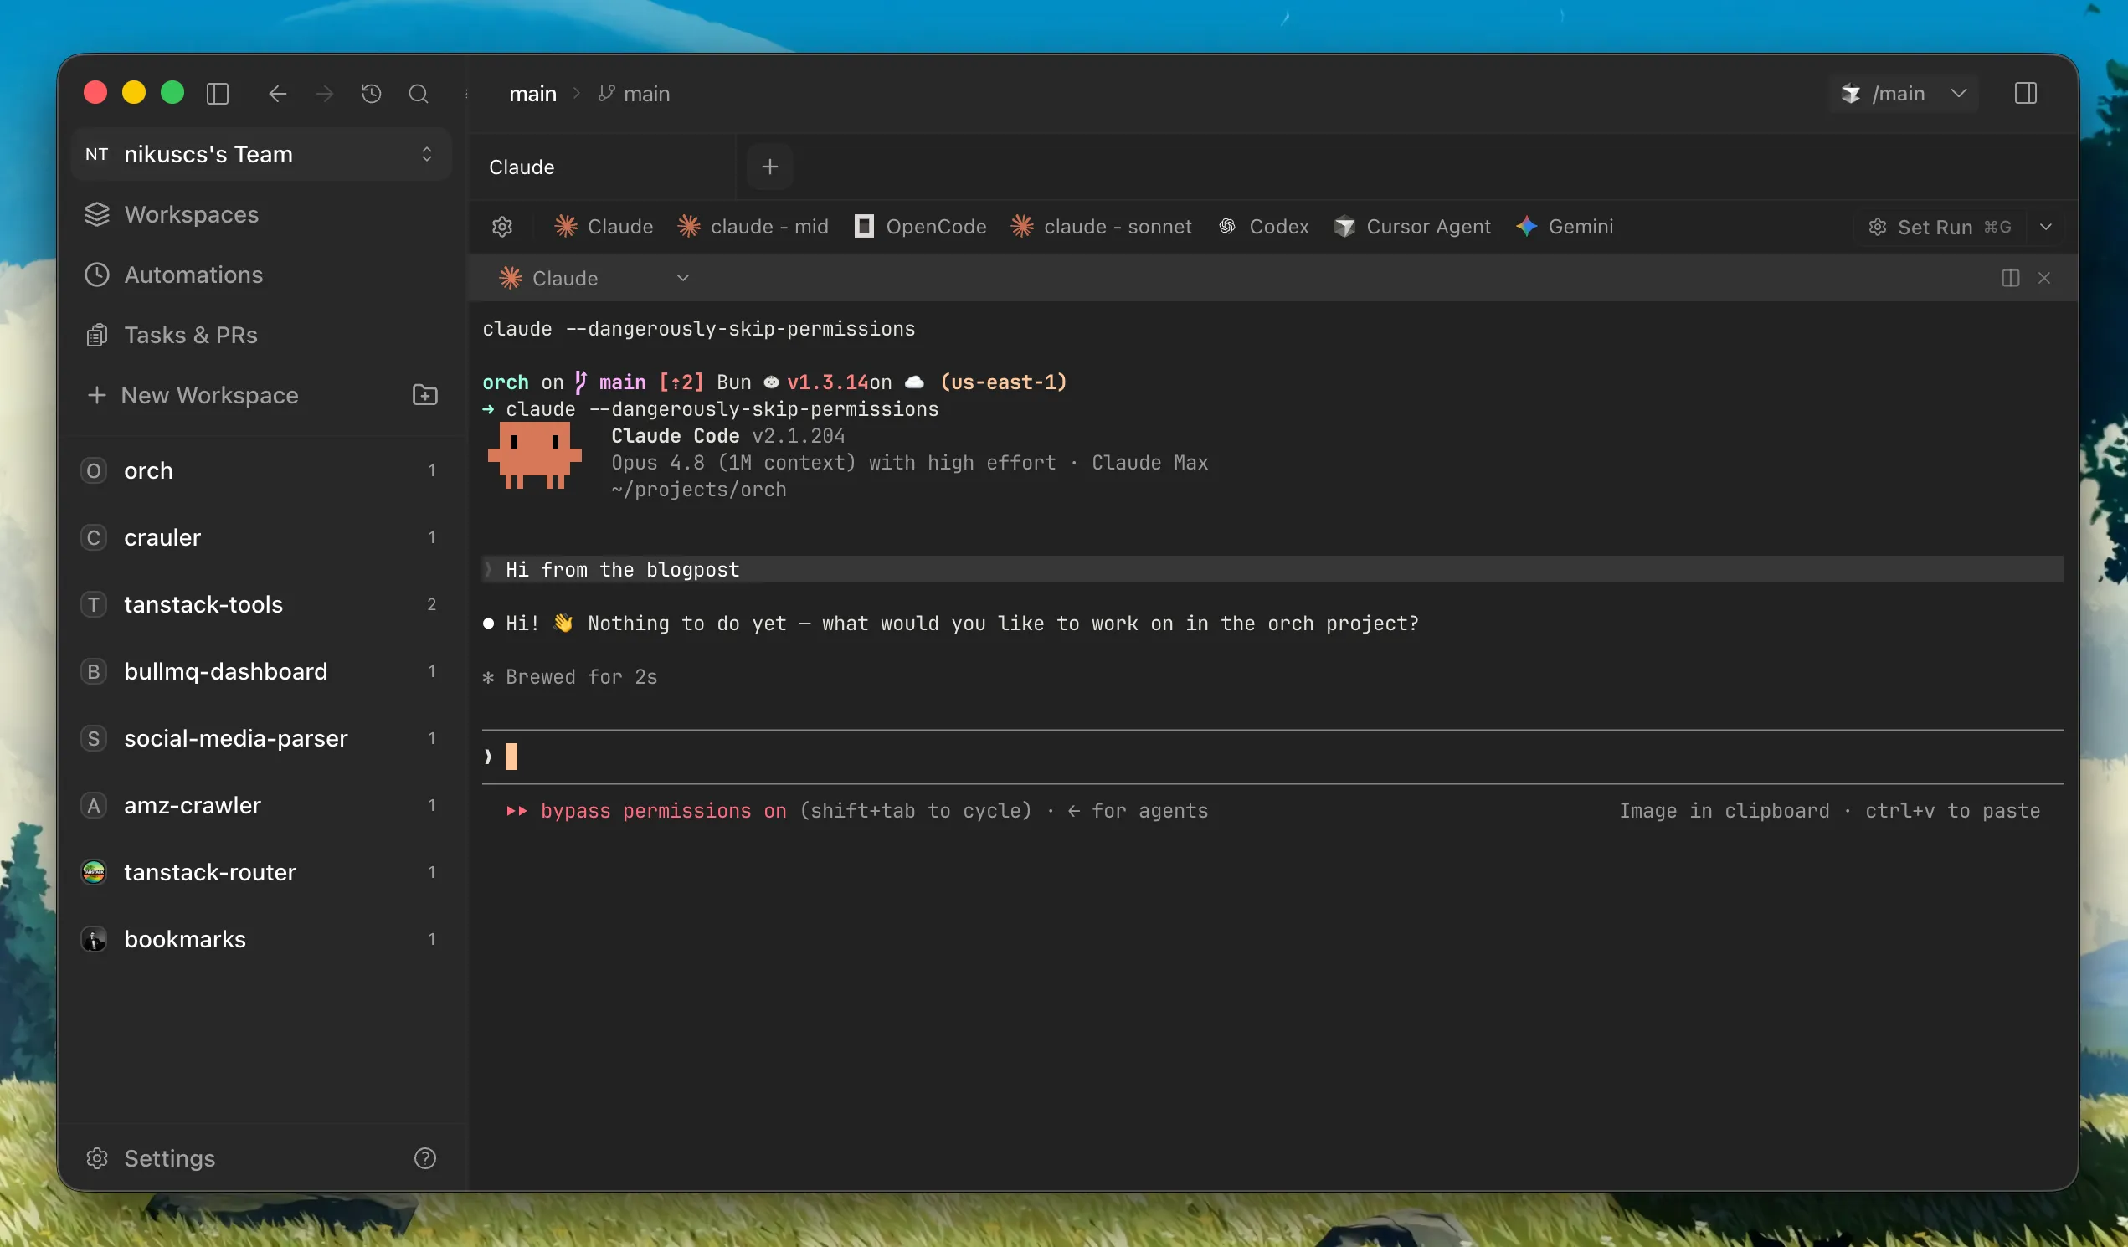
Task: Select the orch workspace
Action: point(261,470)
